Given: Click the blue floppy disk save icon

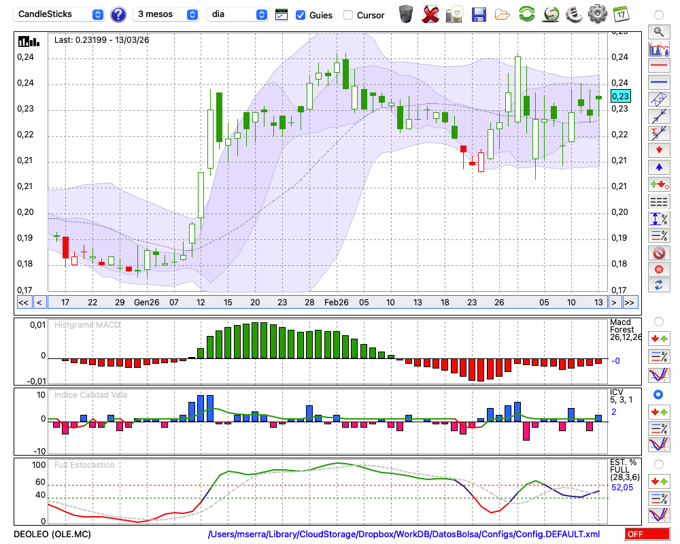Looking at the screenshot, I should coord(479,14).
